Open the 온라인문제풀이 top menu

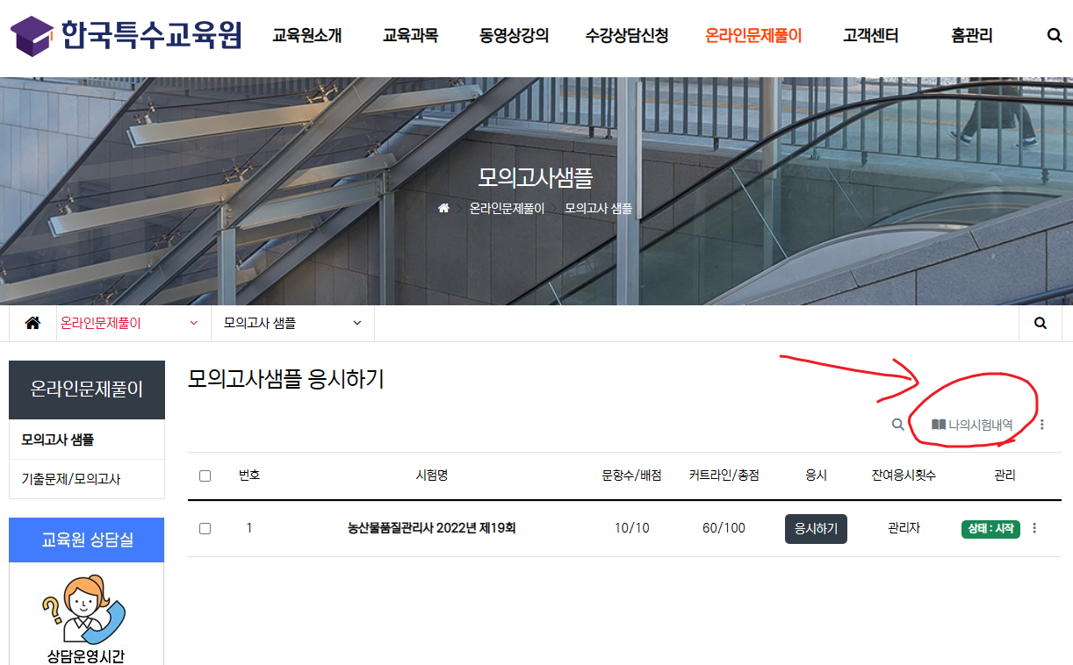(753, 36)
